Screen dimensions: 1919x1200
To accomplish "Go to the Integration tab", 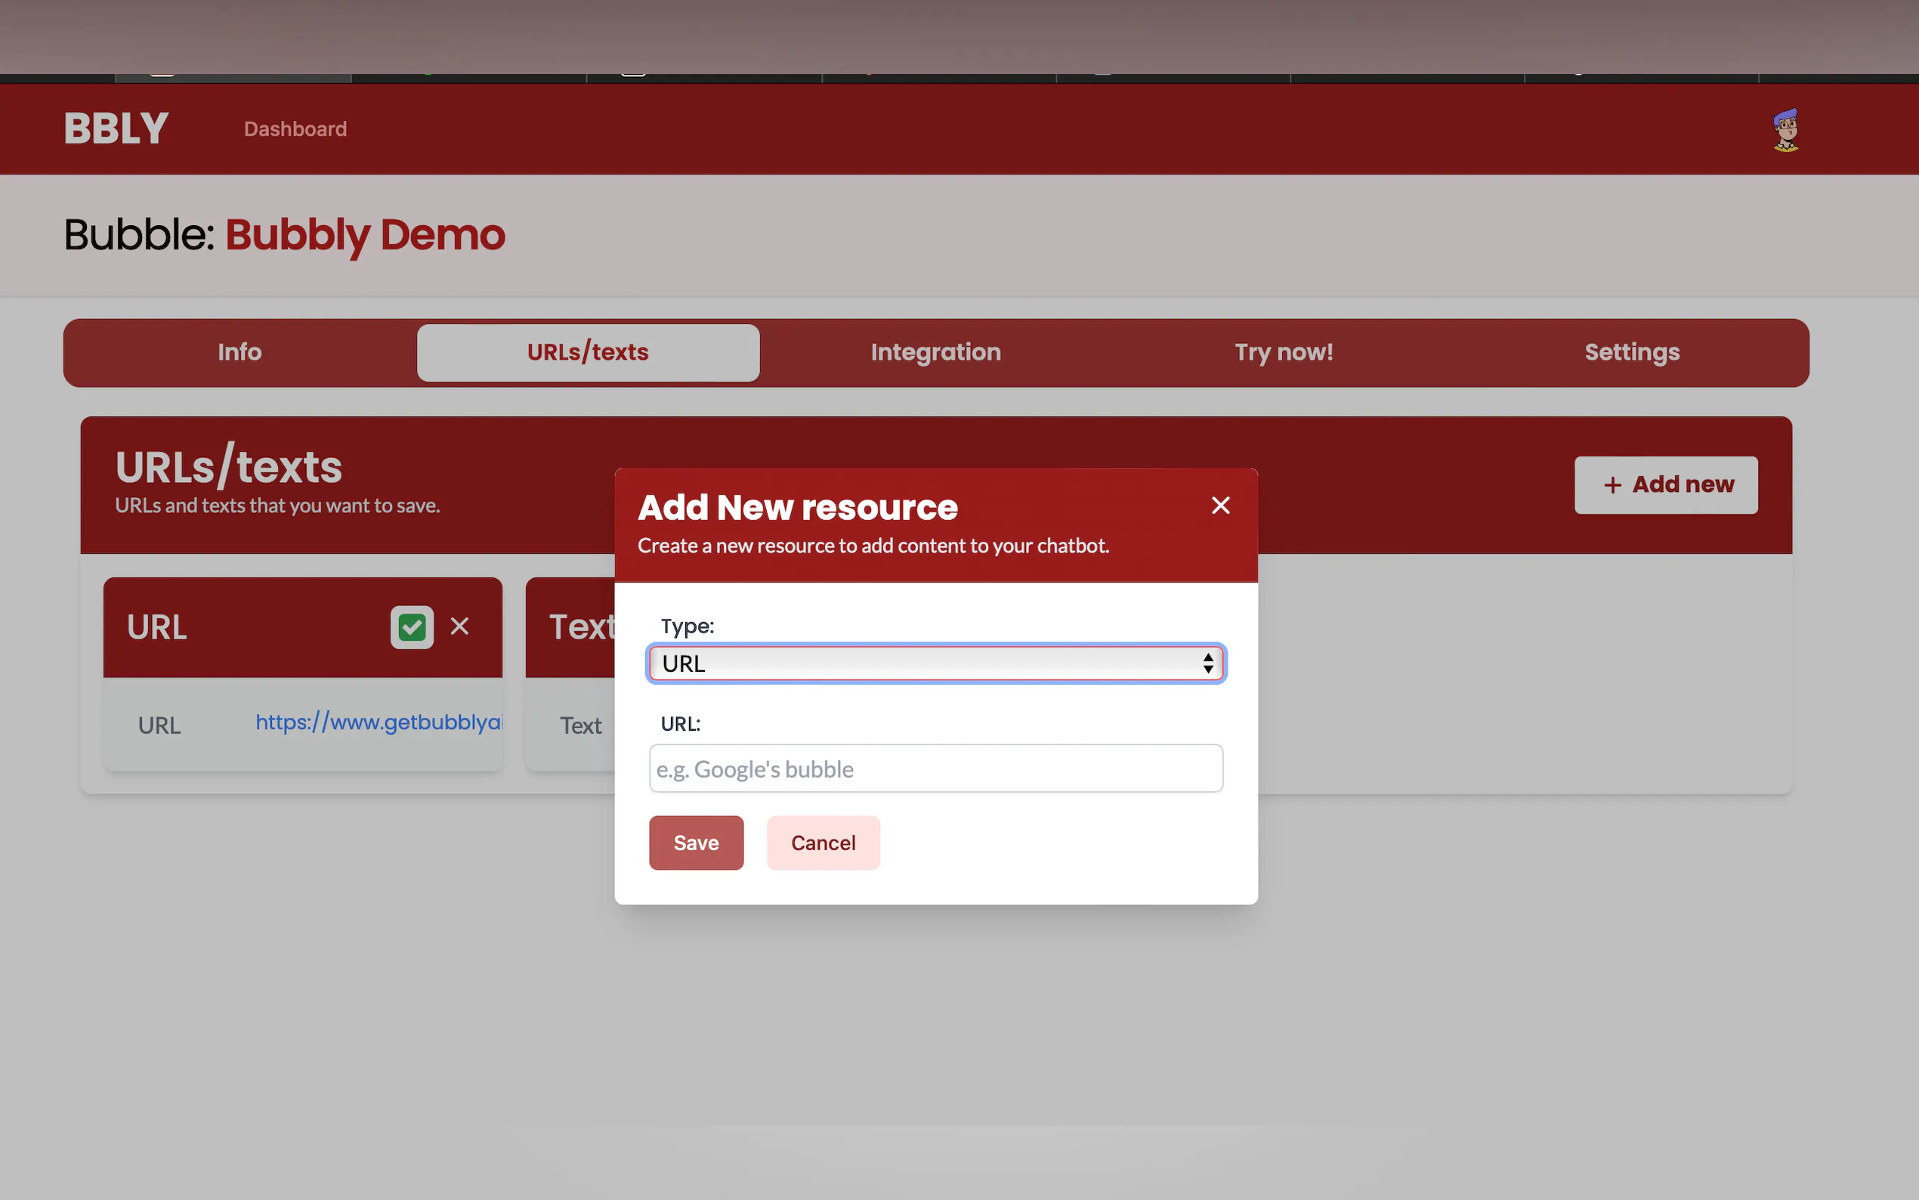I will coord(935,352).
